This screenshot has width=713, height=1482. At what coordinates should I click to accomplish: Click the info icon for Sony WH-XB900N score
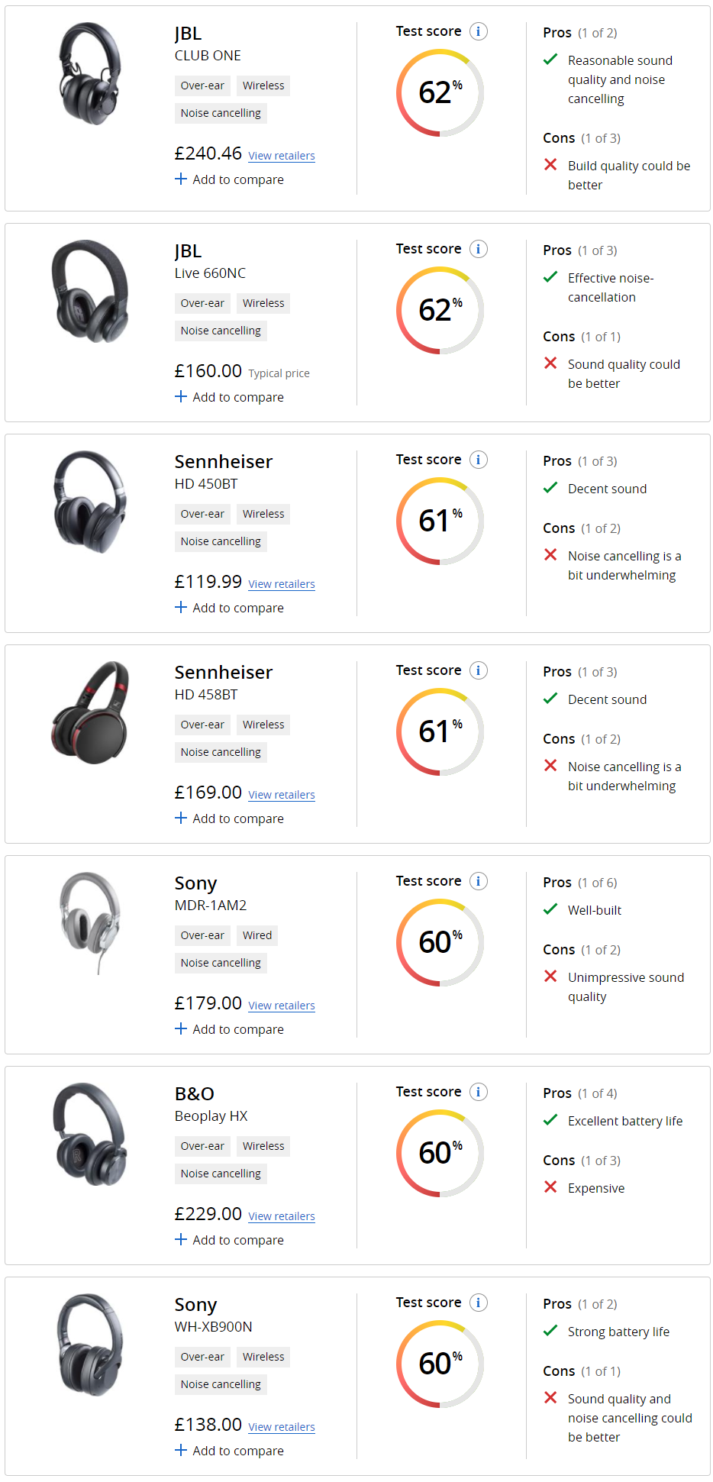479,1303
